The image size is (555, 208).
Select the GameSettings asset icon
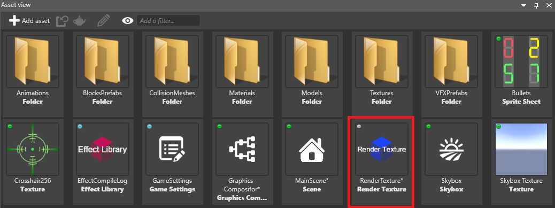[172, 149]
